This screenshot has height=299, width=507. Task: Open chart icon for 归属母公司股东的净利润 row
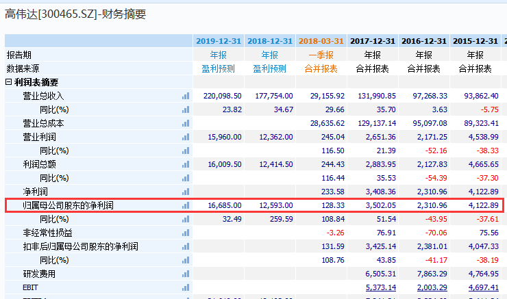point(186,205)
